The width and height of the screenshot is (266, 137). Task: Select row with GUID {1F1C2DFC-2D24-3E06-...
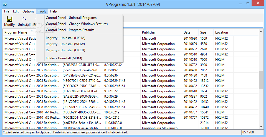[x=131, y=102]
